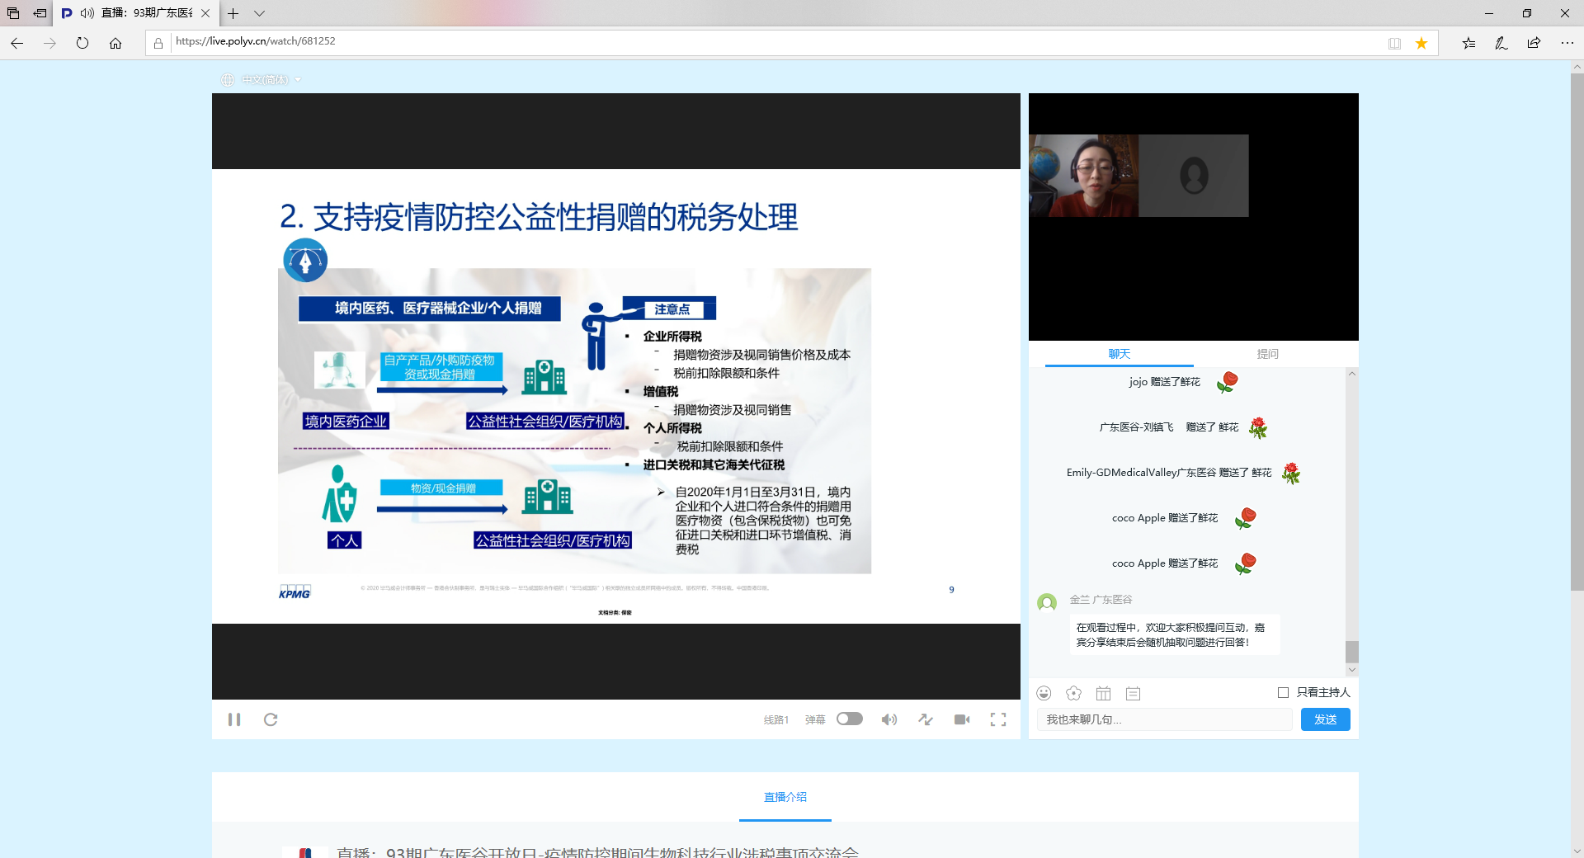Pause the live video playback

click(x=234, y=719)
